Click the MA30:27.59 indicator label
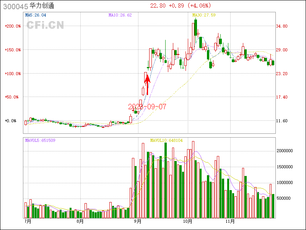Viewport: 306px width, 230px height. pos(204,15)
